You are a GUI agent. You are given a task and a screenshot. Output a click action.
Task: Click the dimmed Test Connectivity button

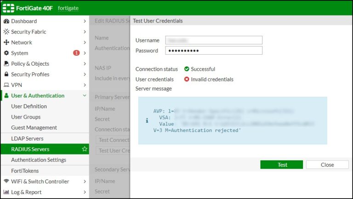click(113, 140)
